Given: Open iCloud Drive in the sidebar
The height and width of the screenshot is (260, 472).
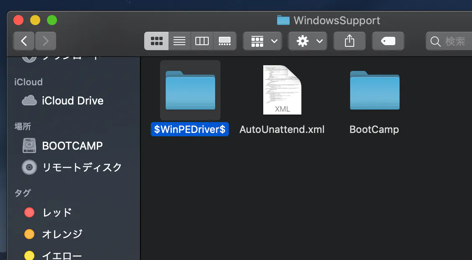Looking at the screenshot, I should coord(63,101).
